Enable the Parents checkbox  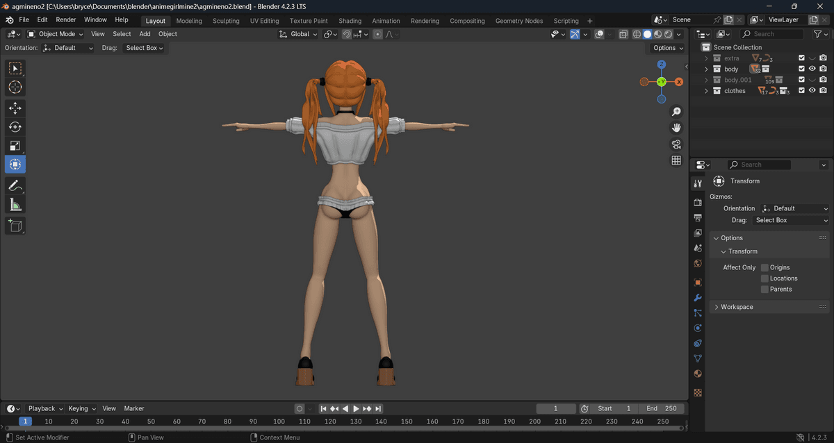pos(764,290)
